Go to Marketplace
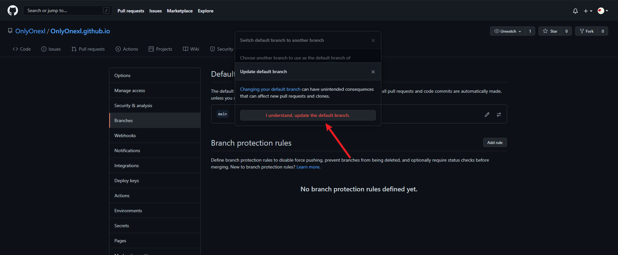This screenshot has height=255, width=618. pos(180,11)
